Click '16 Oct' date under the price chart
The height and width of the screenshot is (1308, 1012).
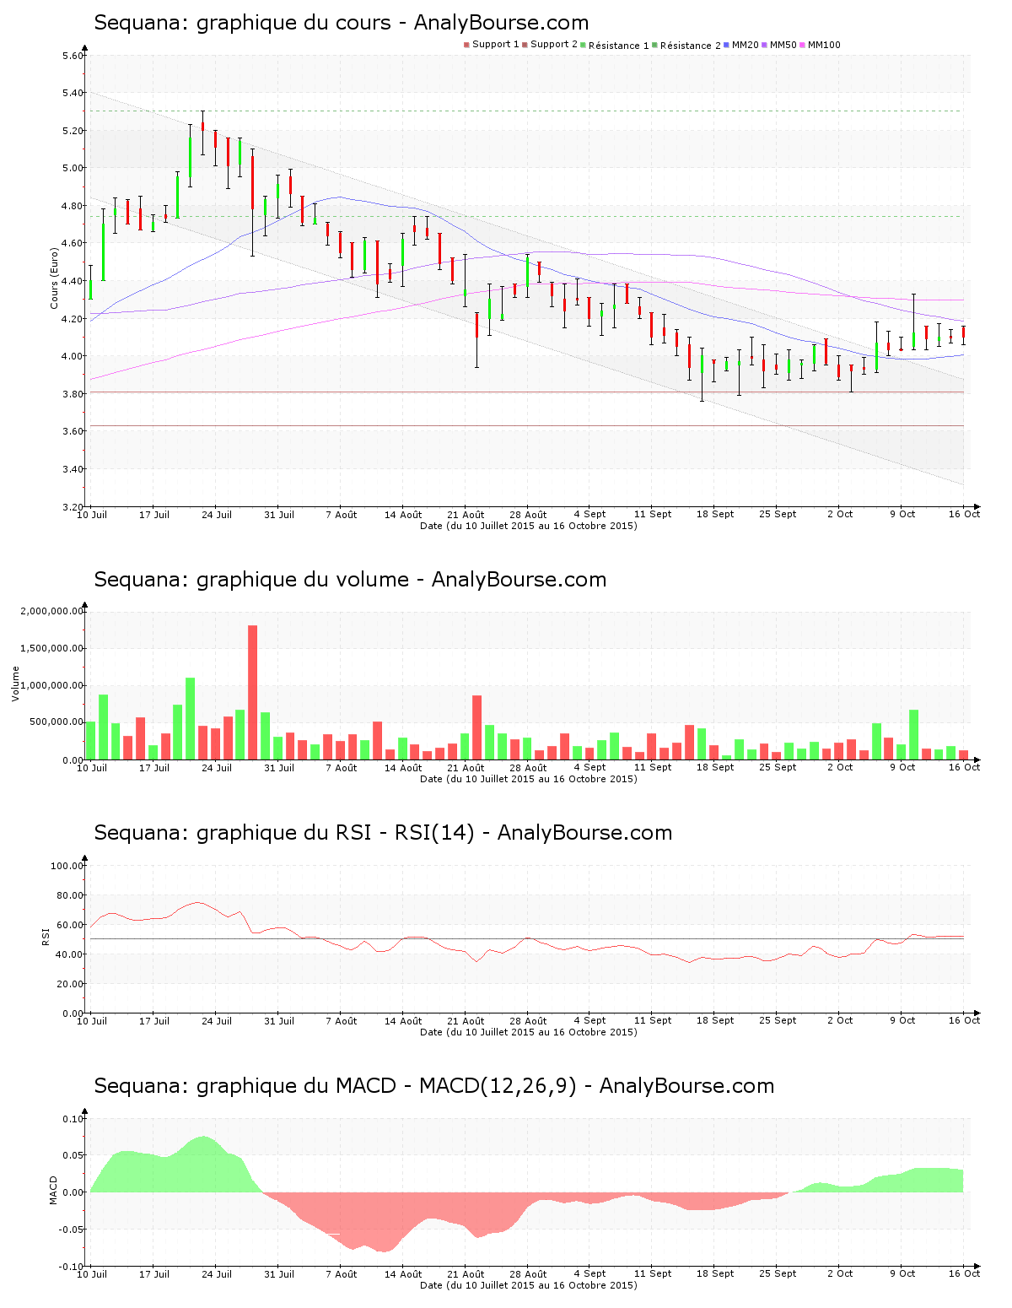click(x=964, y=515)
